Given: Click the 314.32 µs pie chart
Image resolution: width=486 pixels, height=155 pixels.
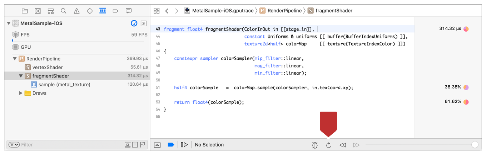Looking at the screenshot, I should (x=466, y=29).
